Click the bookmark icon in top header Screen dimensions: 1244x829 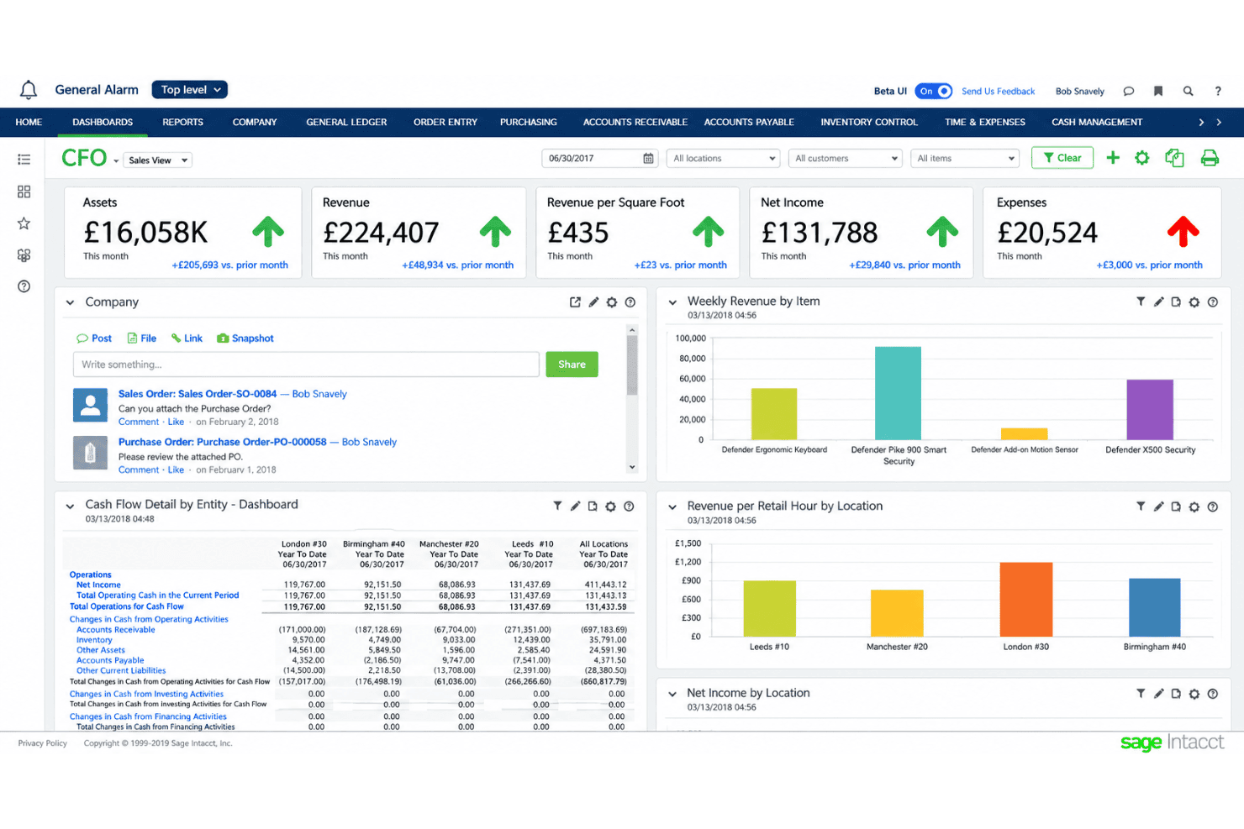point(1158,92)
